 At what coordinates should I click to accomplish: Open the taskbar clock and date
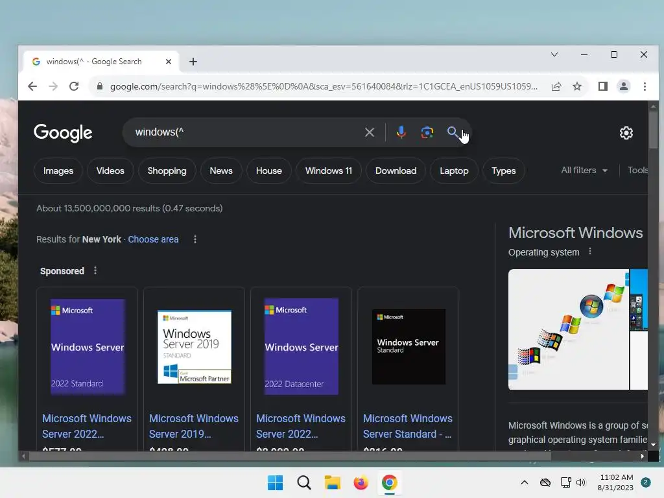click(616, 482)
